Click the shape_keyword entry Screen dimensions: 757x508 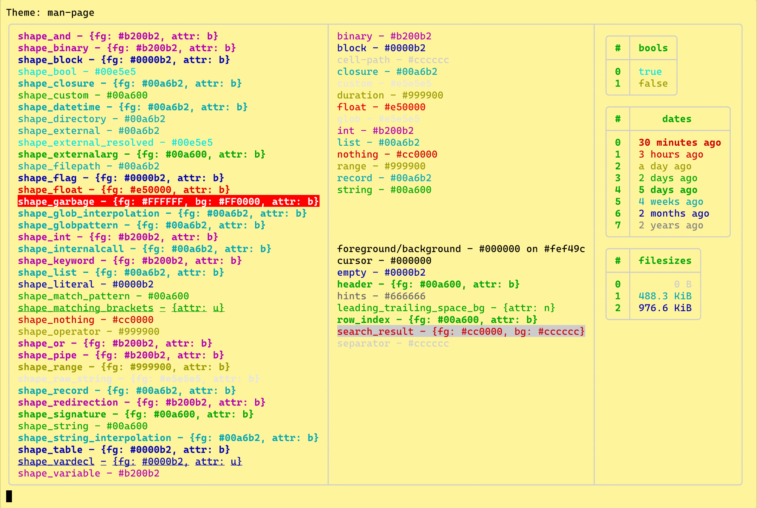[130, 261]
